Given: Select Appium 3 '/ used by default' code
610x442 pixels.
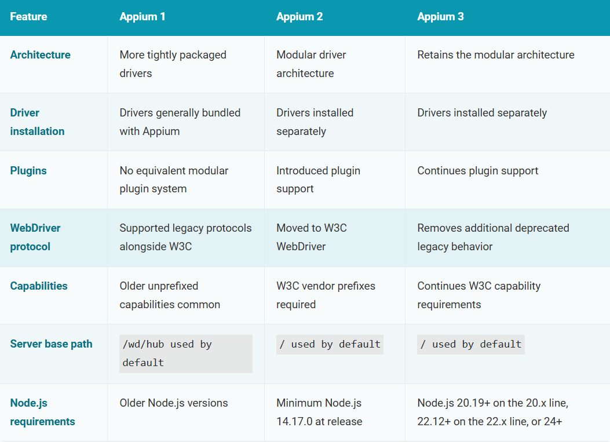Looking at the screenshot, I should (x=471, y=344).
